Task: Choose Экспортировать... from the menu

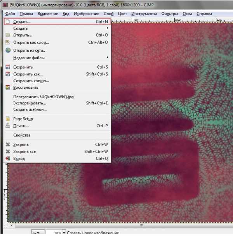Action: point(57,103)
